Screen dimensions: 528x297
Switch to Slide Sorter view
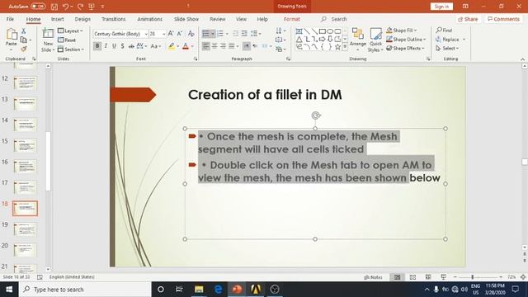[412, 277]
